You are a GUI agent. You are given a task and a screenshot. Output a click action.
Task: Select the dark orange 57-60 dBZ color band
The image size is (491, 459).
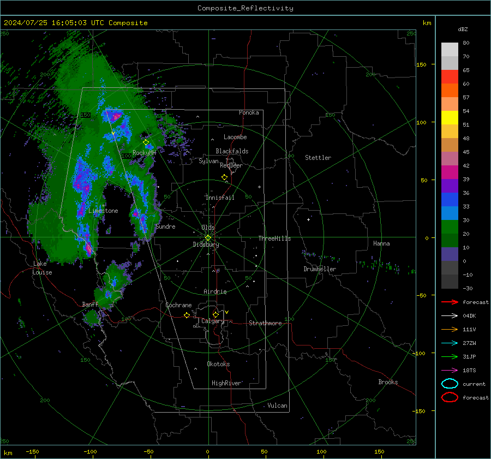point(450,91)
